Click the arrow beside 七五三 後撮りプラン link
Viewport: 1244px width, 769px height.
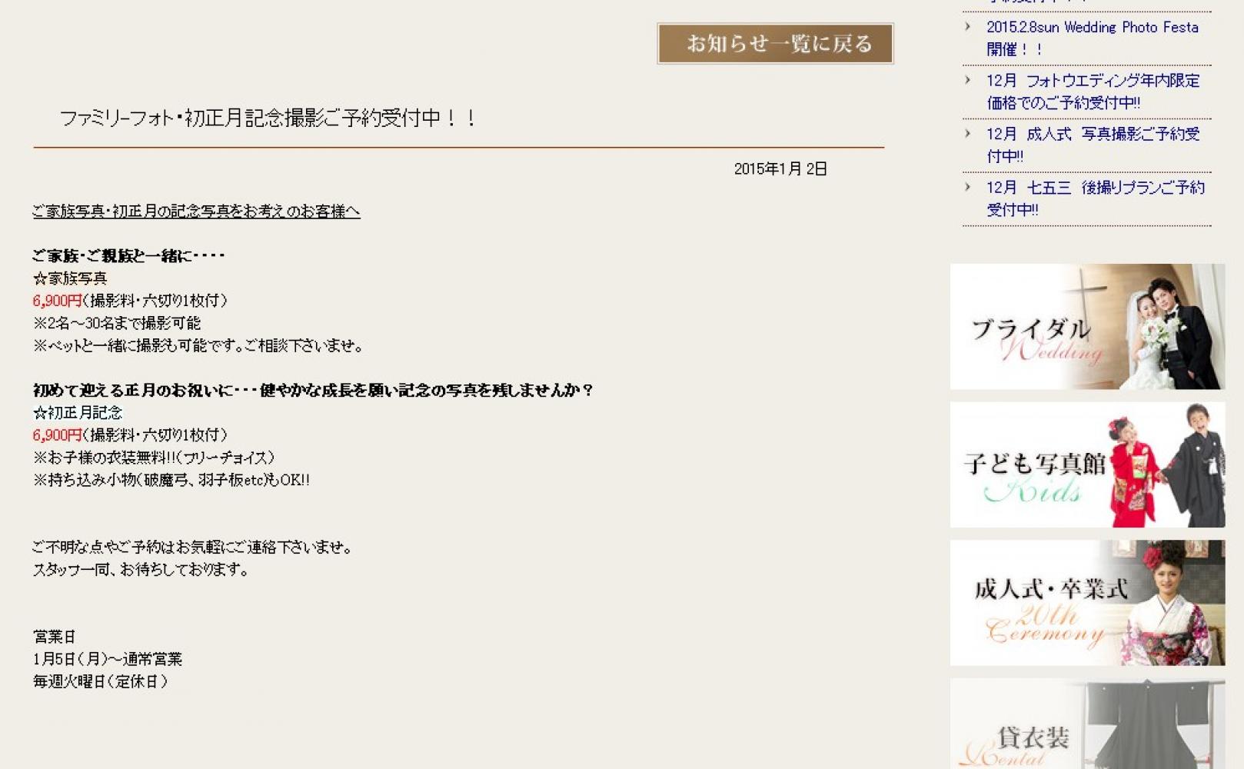click(968, 187)
